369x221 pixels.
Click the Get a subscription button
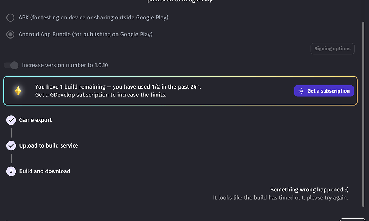pos(324,91)
